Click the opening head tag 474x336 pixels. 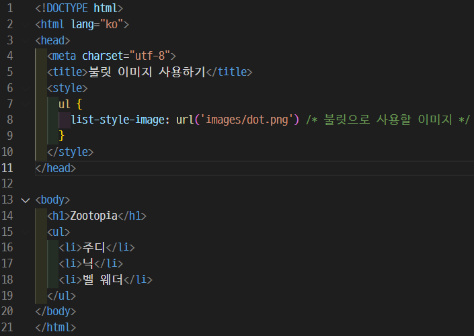point(52,40)
